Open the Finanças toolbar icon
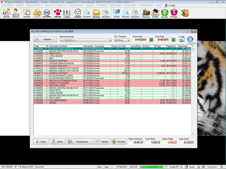This screenshot has height=169, width=226. (x=146, y=13)
